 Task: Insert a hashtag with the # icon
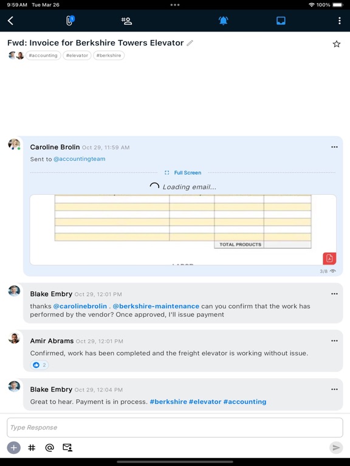[x=32, y=448]
